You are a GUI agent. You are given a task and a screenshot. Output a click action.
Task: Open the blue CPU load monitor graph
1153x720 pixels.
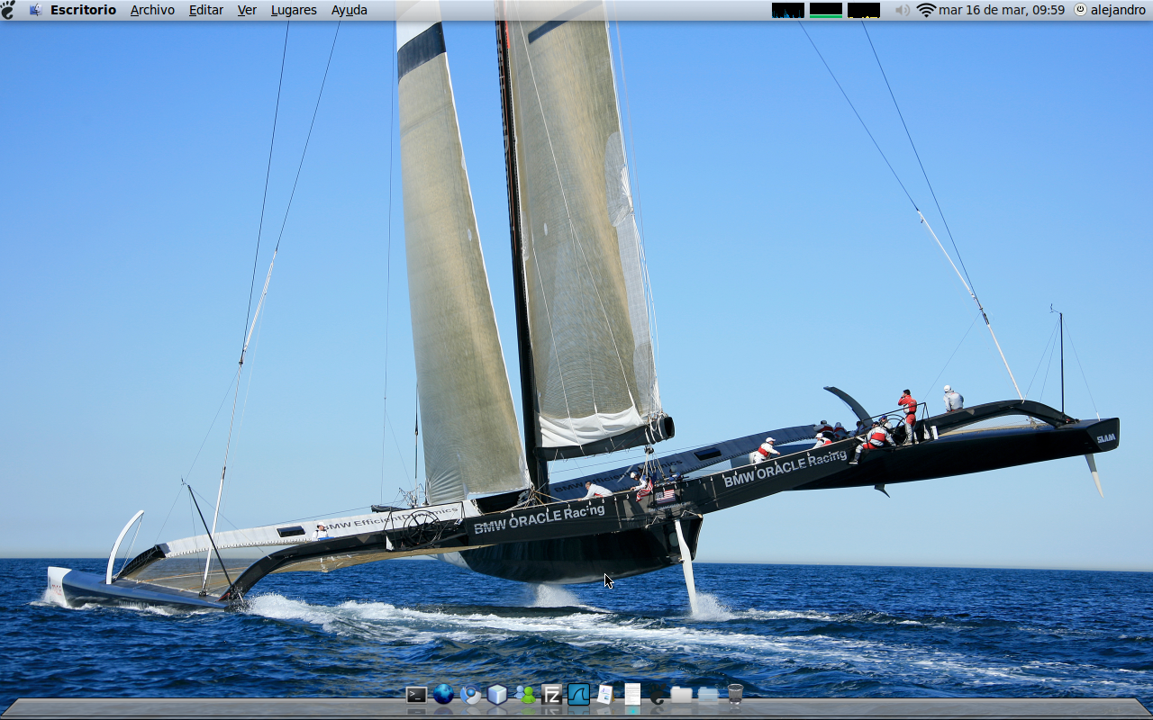point(788,10)
